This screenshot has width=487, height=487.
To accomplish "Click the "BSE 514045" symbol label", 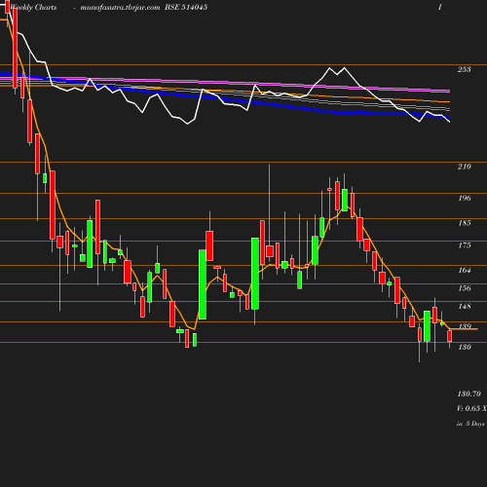I will [186, 7].
